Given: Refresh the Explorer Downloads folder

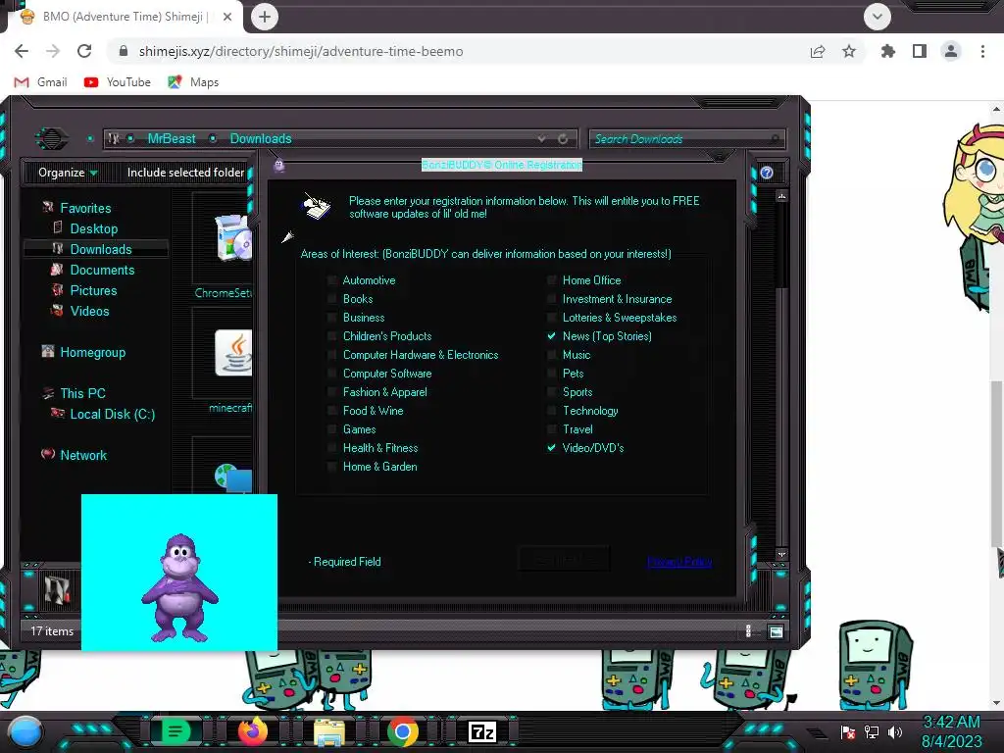Looking at the screenshot, I should coord(563,138).
